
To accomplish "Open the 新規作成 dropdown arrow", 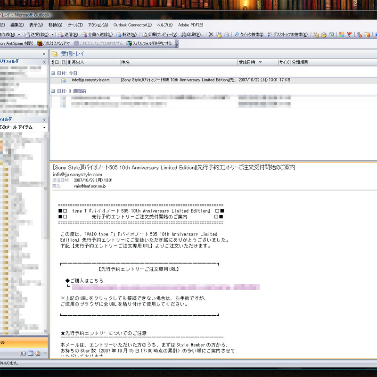I will point(19,34).
